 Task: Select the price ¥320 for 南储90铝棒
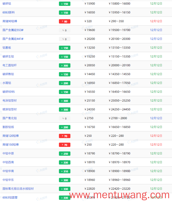click(88, 21)
